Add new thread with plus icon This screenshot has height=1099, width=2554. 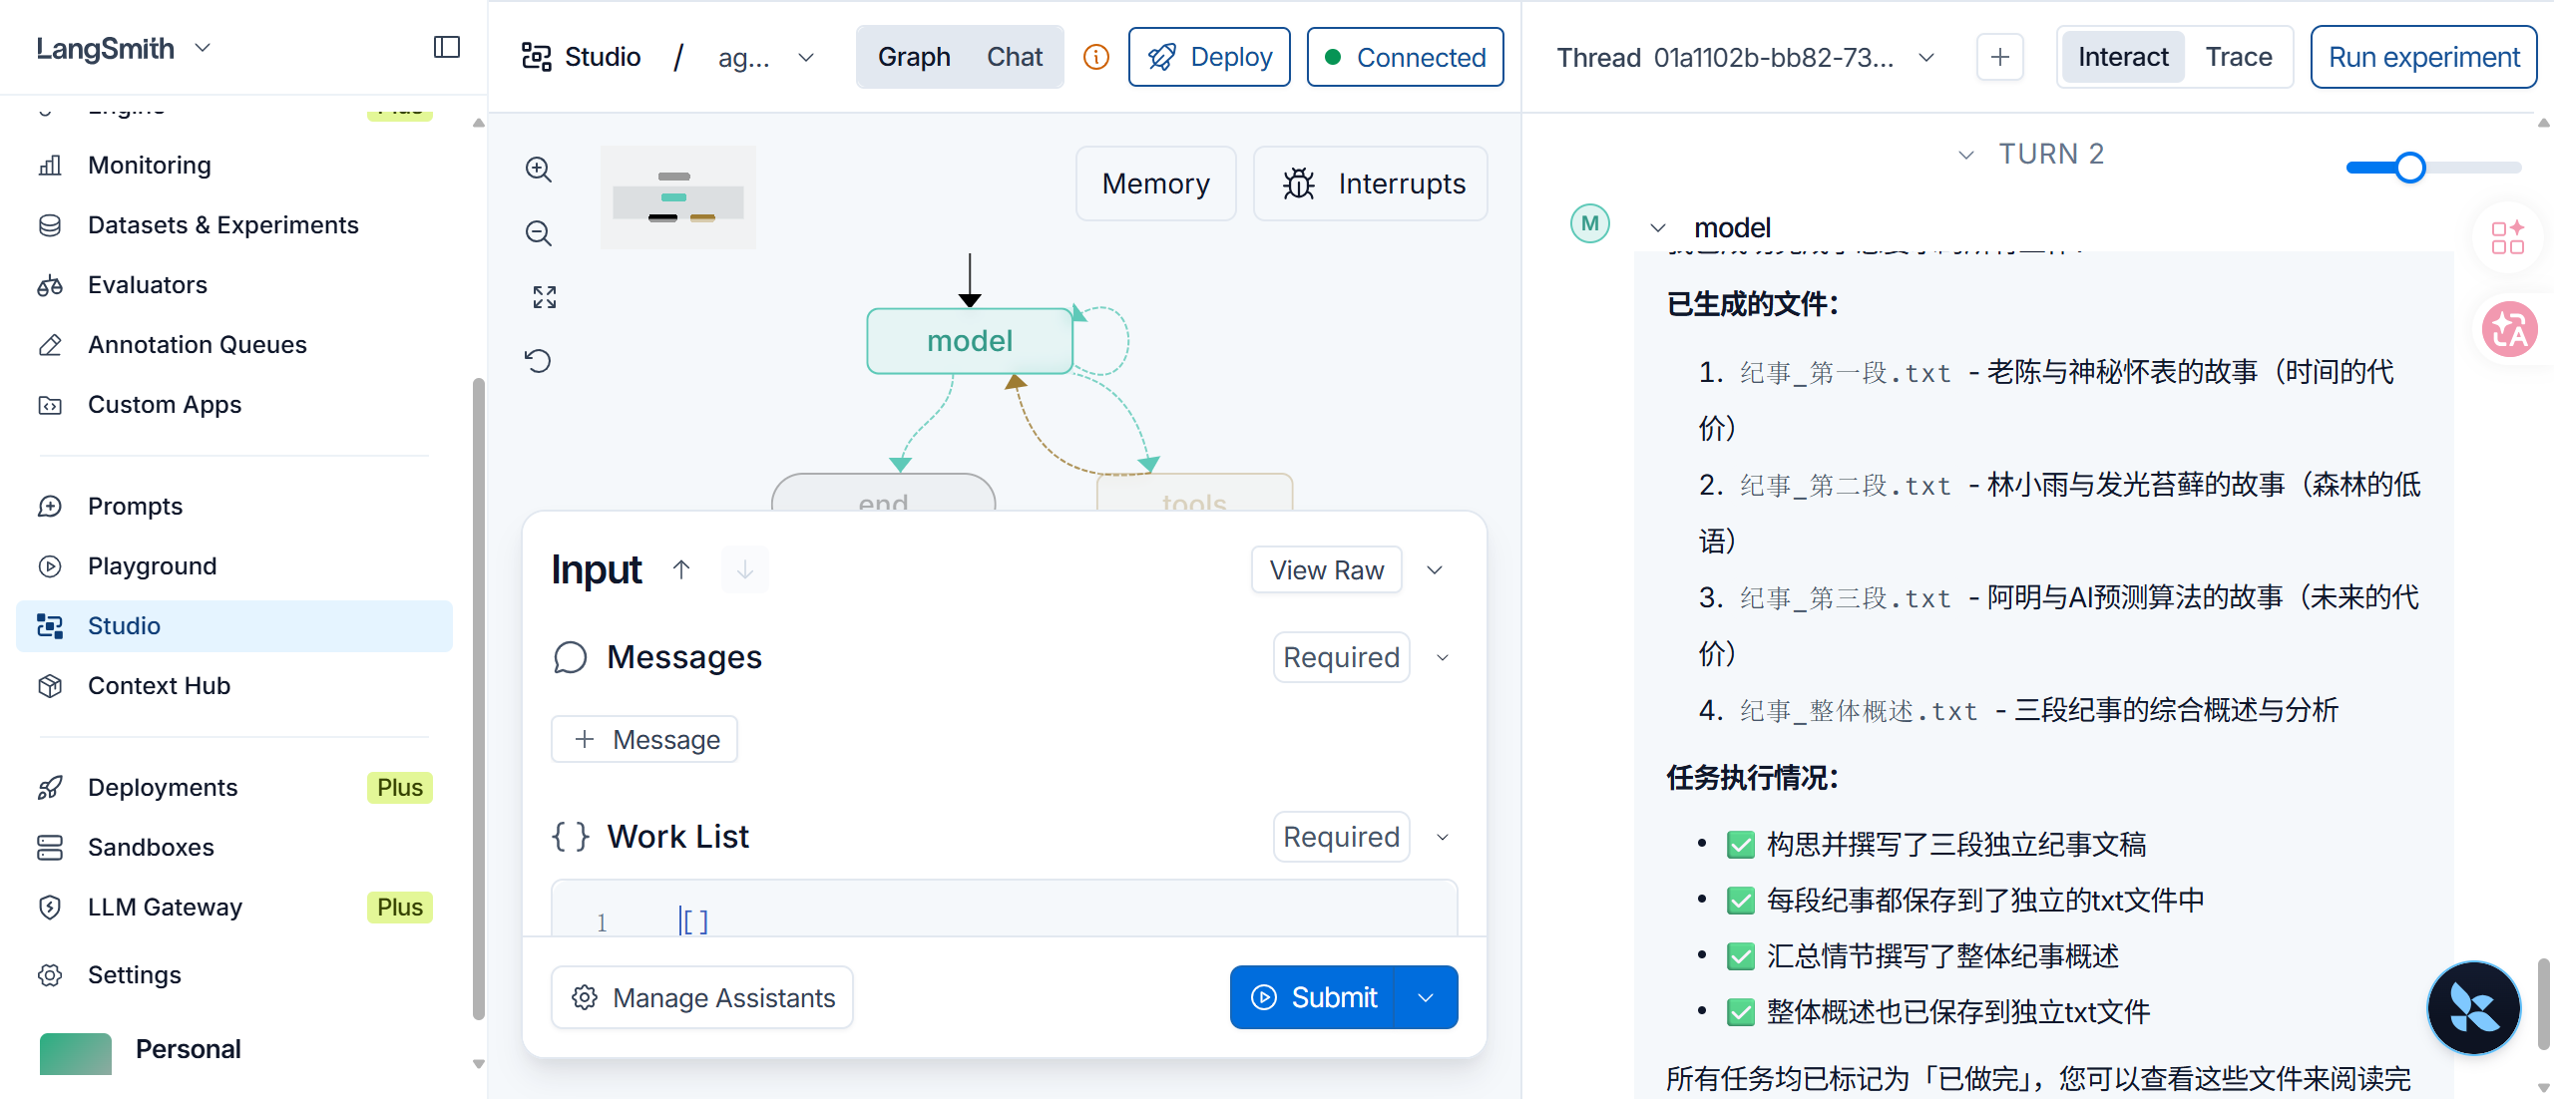click(2000, 57)
